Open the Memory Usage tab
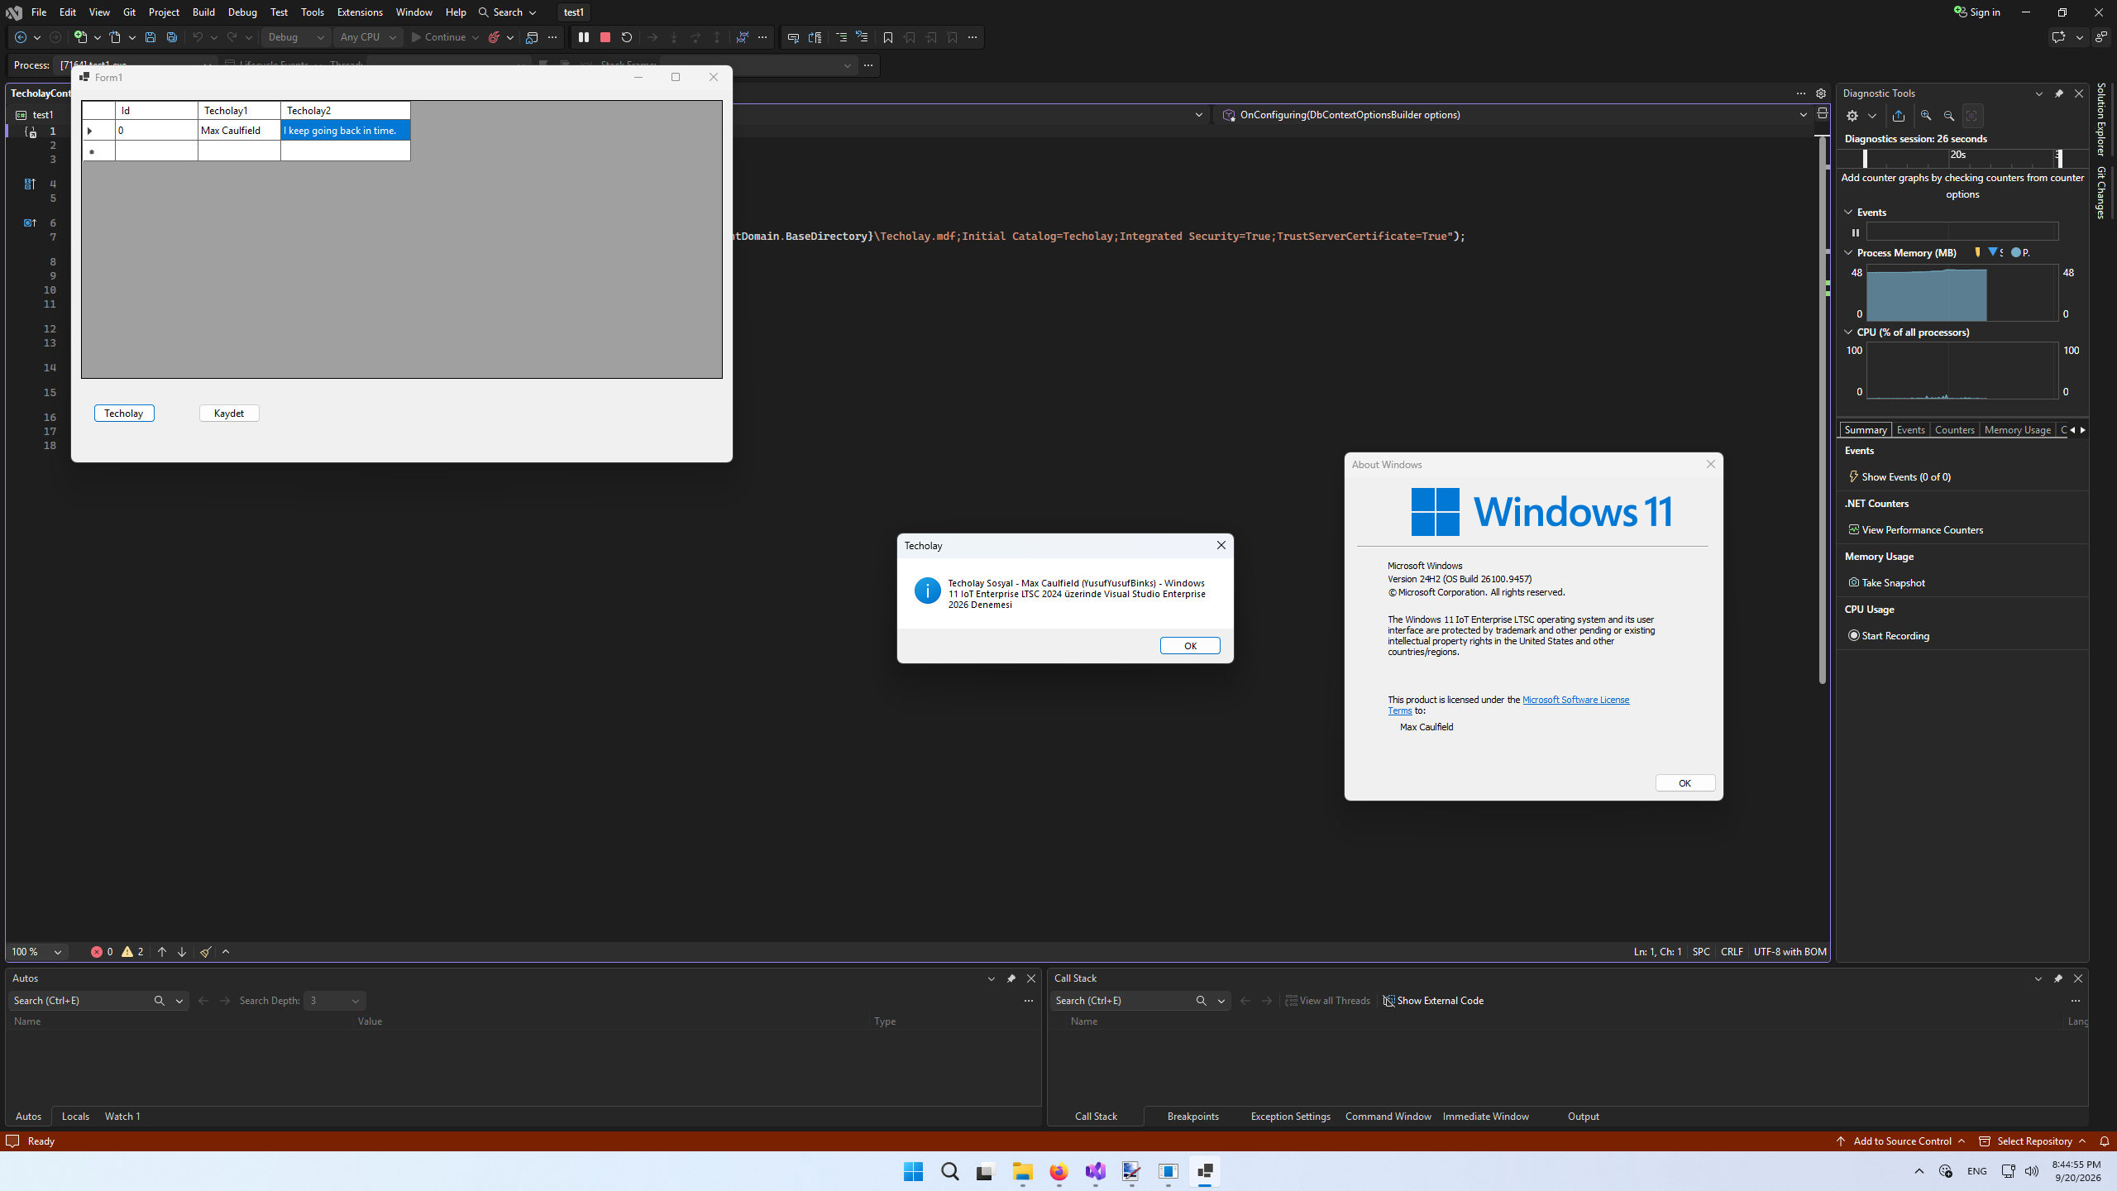2117x1191 pixels. coord(2017,430)
